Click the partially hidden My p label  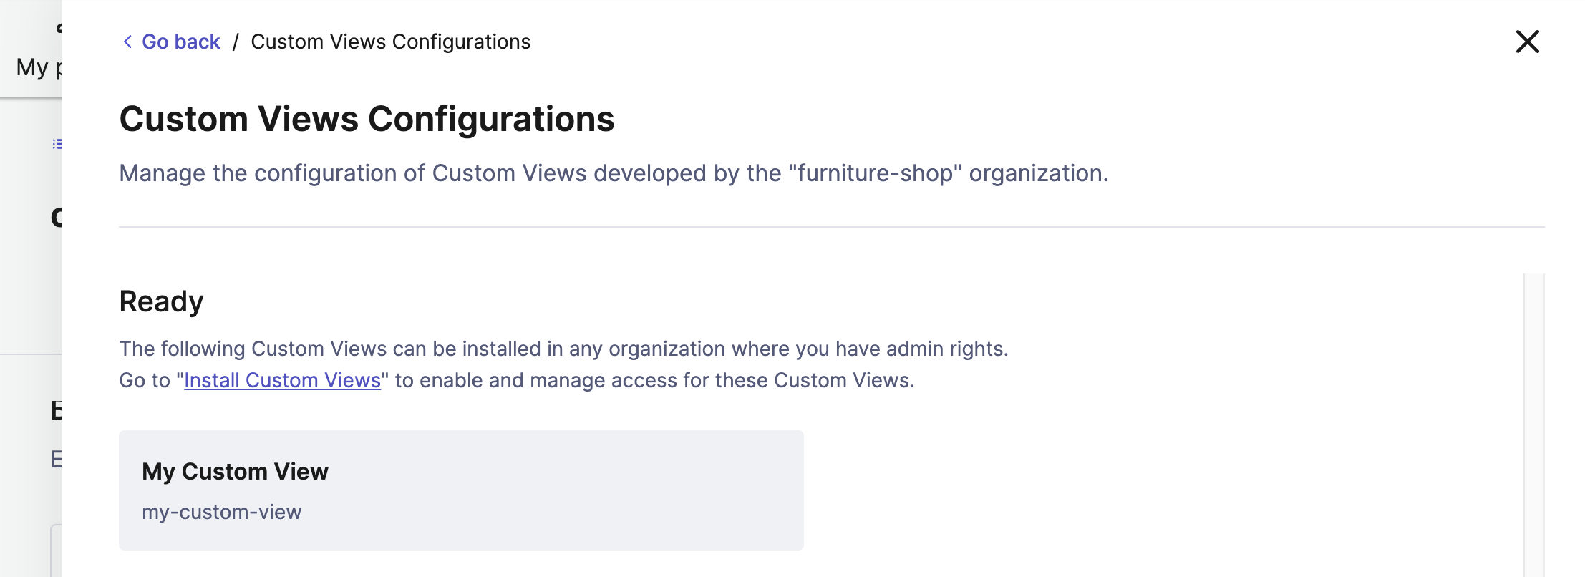pos(38,67)
